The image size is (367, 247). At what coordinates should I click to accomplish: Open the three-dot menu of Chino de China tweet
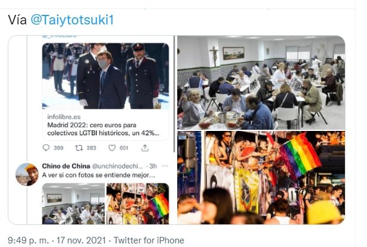tap(165, 166)
